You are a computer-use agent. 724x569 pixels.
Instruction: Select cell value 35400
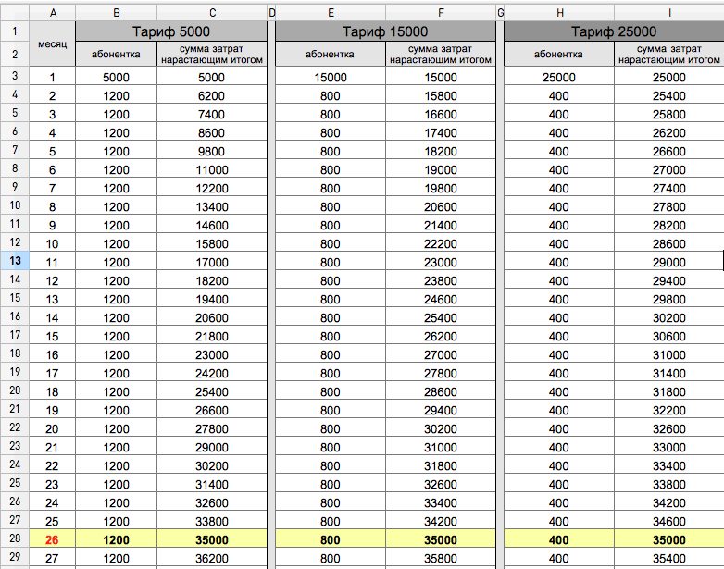pyautogui.click(x=669, y=558)
